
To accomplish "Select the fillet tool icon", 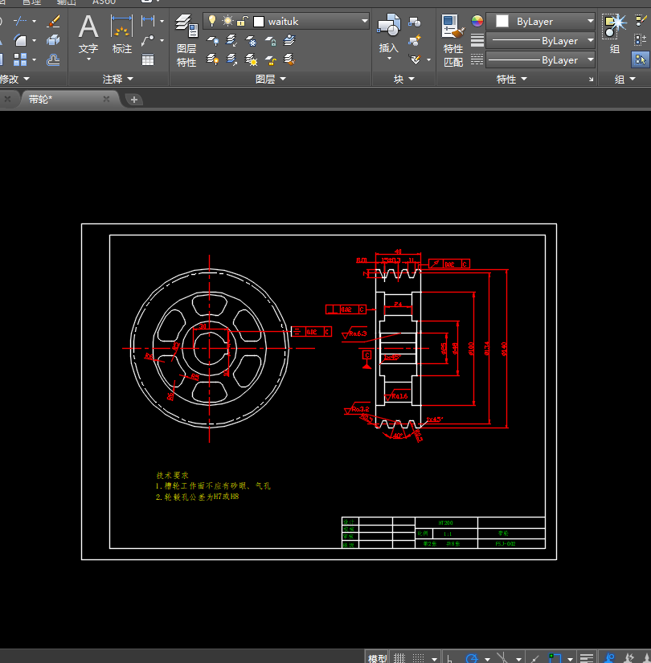I will pyautogui.click(x=20, y=40).
